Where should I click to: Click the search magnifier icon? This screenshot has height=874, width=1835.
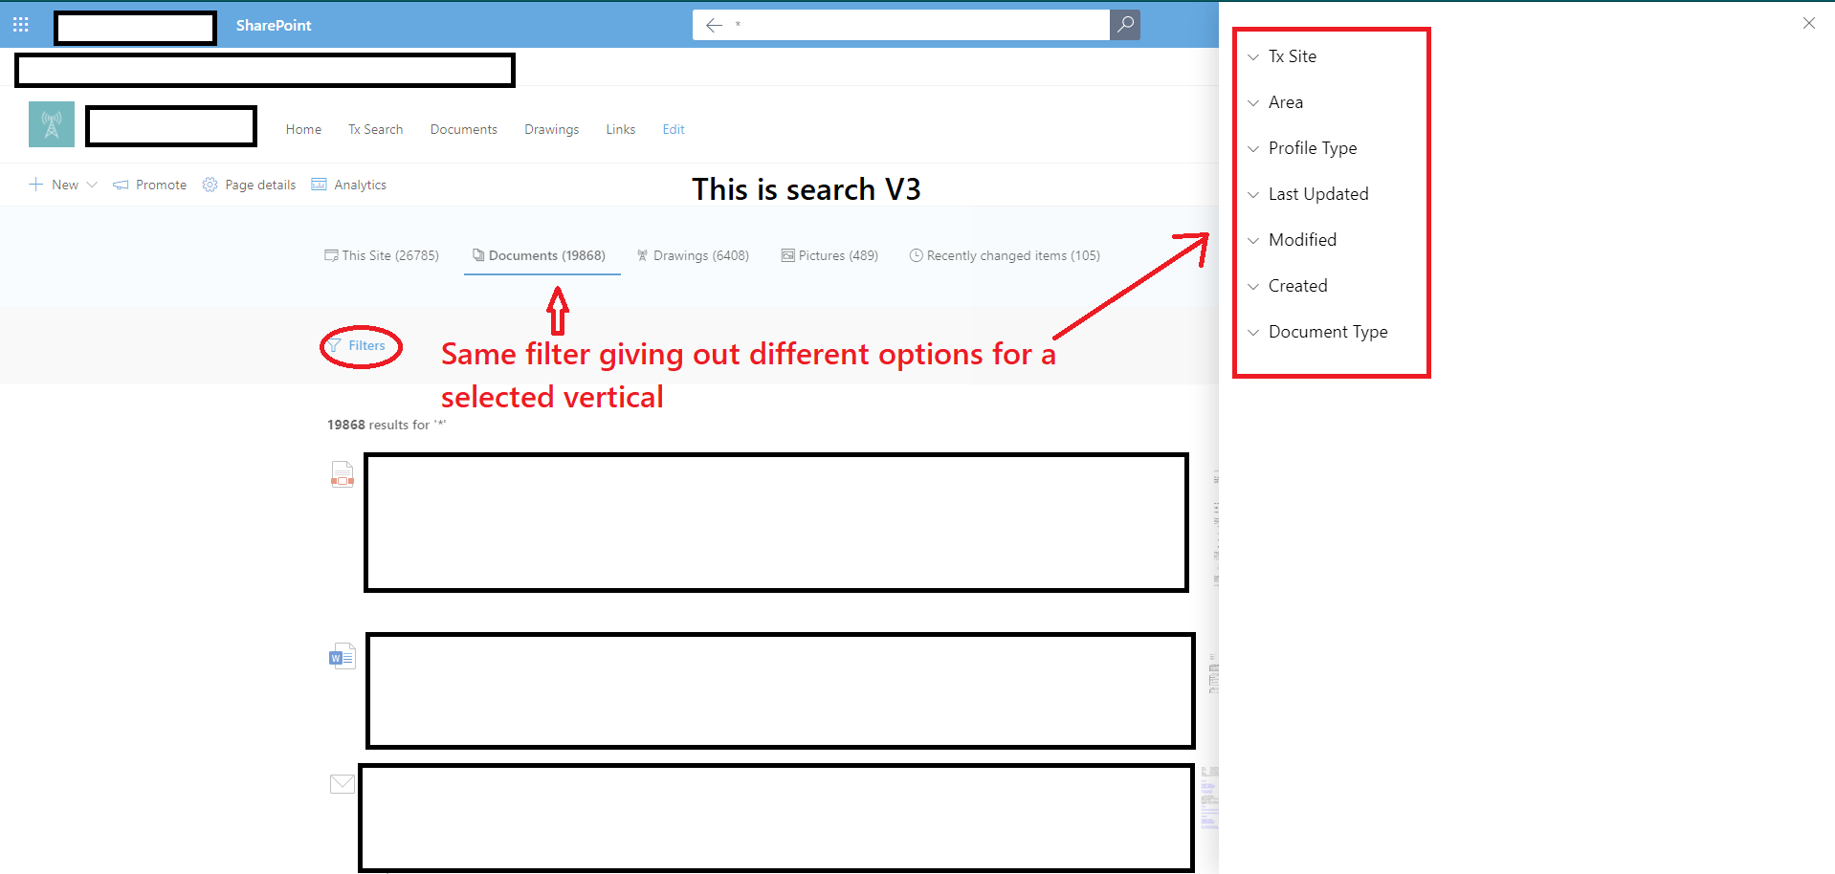[x=1125, y=25]
